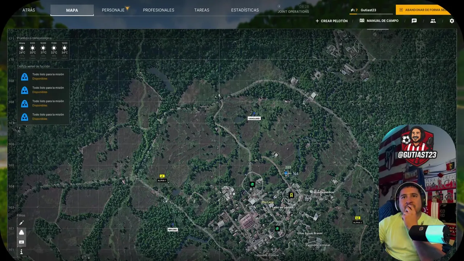Open MANUAL DE CAMPO

pos(379,21)
